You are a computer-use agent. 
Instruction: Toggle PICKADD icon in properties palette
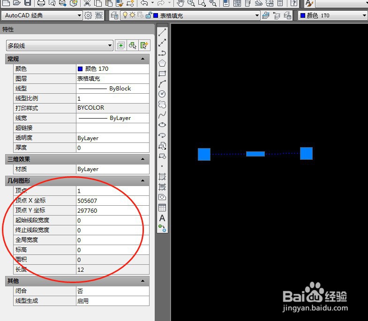(121, 45)
